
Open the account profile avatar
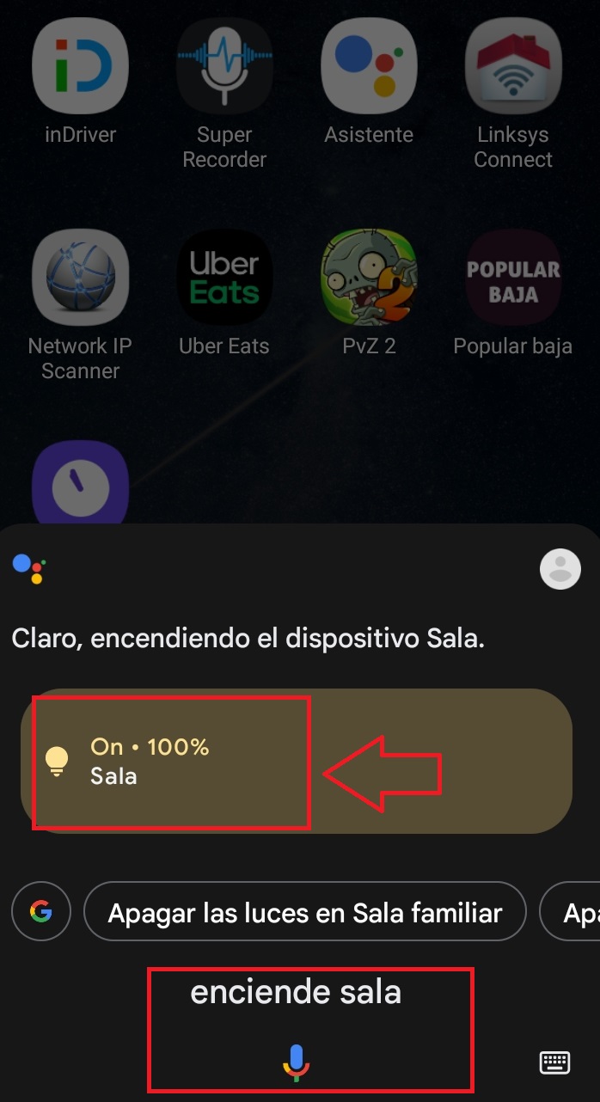click(x=560, y=568)
